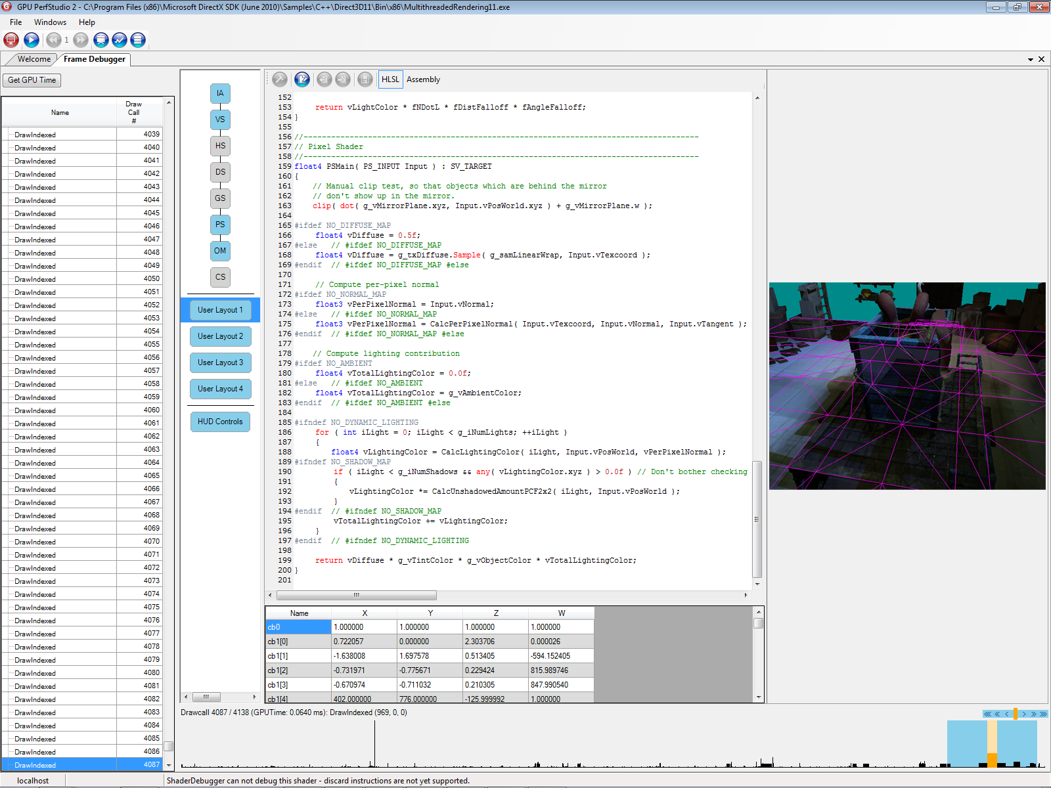This screenshot has width=1051, height=788.
Task: Switch to the Welcome tab
Action: click(34, 59)
